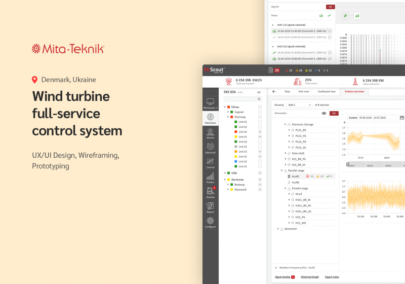
Task: Expand the USA tree node
Action: click(x=225, y=173)
